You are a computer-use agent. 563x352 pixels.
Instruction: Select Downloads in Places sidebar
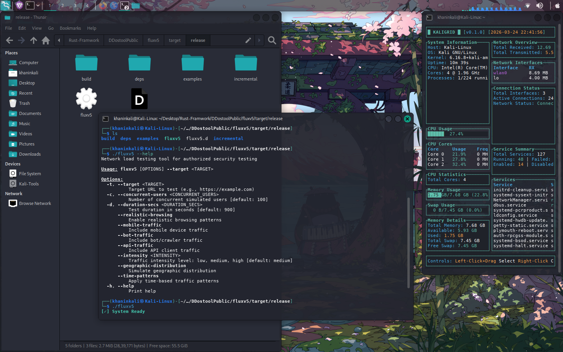click(x=30, y=154)
